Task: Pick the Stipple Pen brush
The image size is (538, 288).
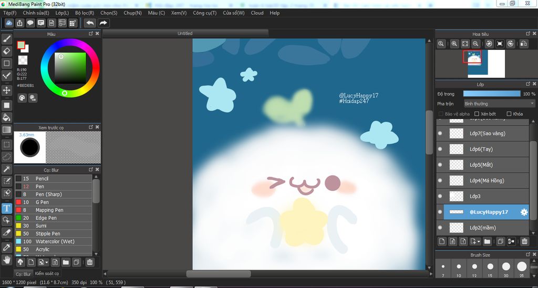Action: [53, 233]
